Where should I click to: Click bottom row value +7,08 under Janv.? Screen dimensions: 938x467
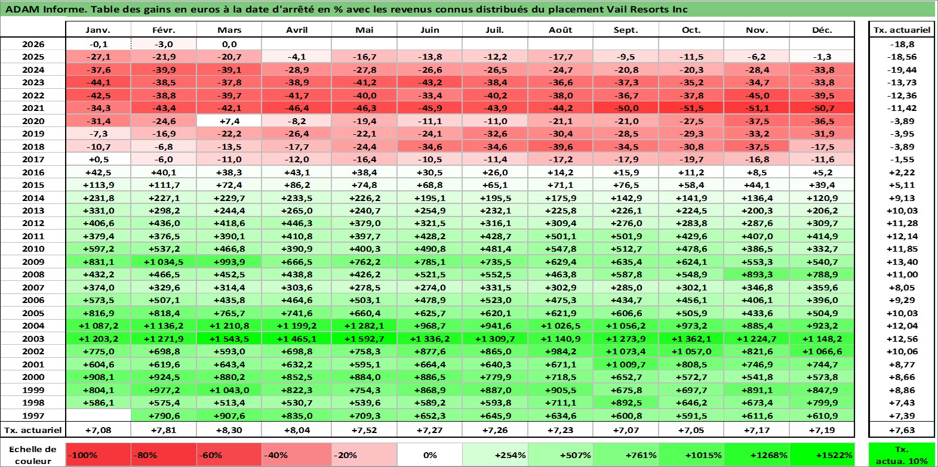[x=98, y=430]
